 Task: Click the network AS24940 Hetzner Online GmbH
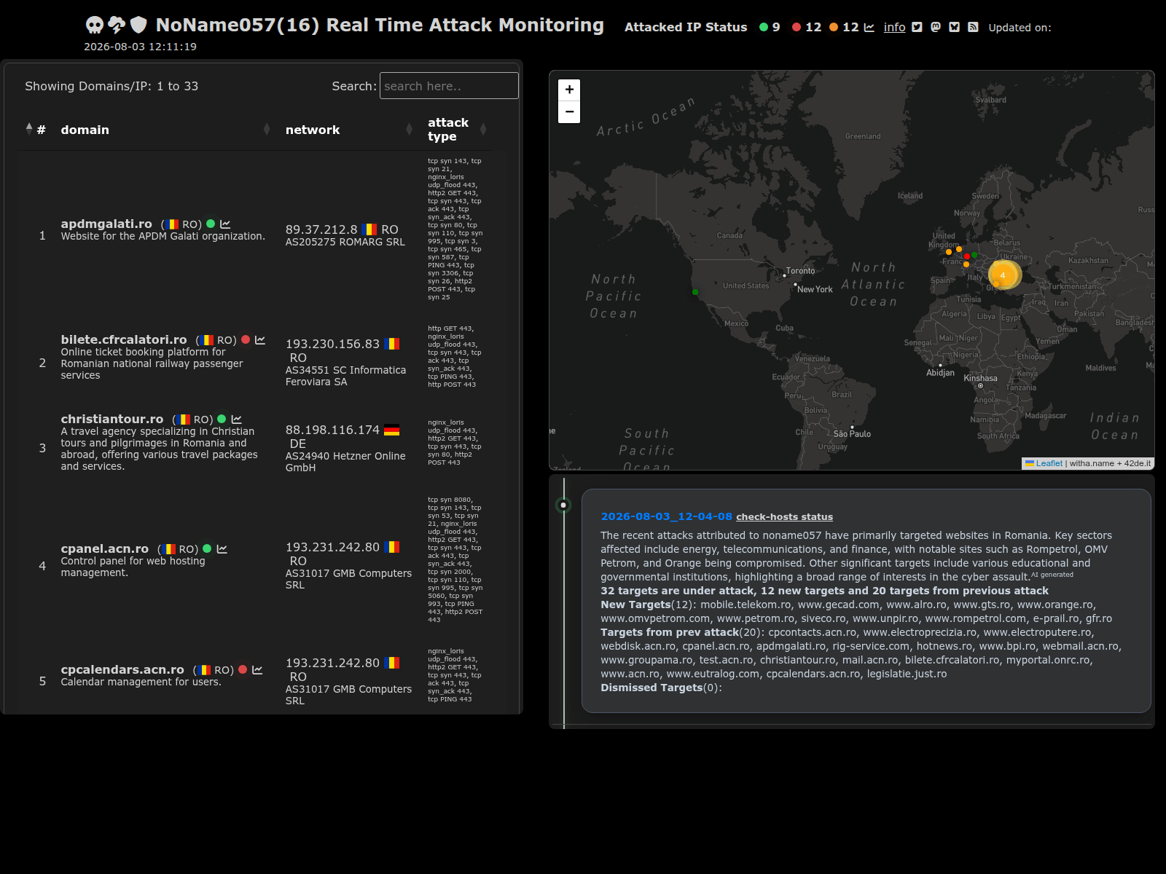345,462
